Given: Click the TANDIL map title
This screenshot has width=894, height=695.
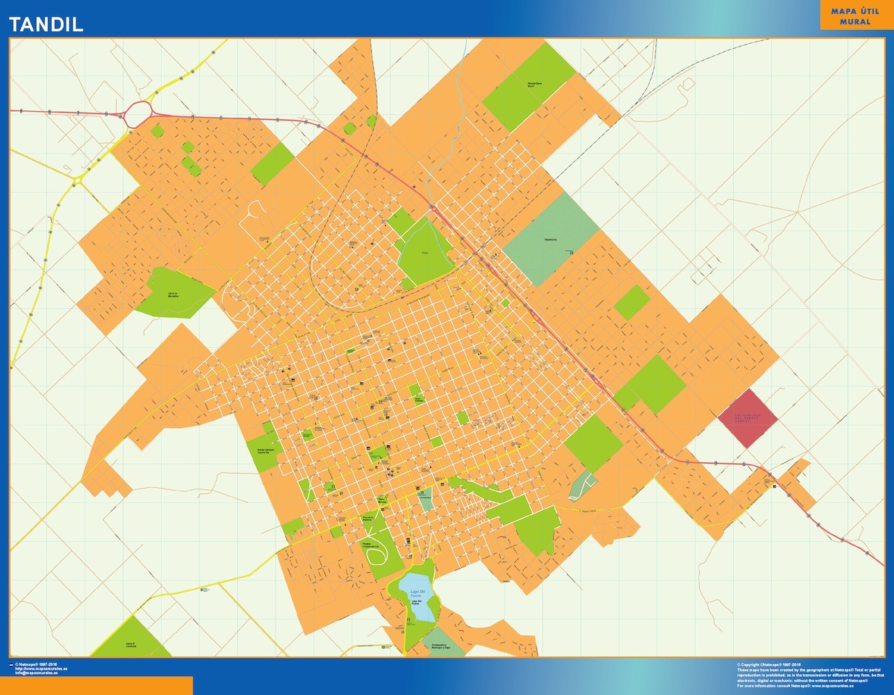Looking at the screenshot, I should click(x=46, y=24).
